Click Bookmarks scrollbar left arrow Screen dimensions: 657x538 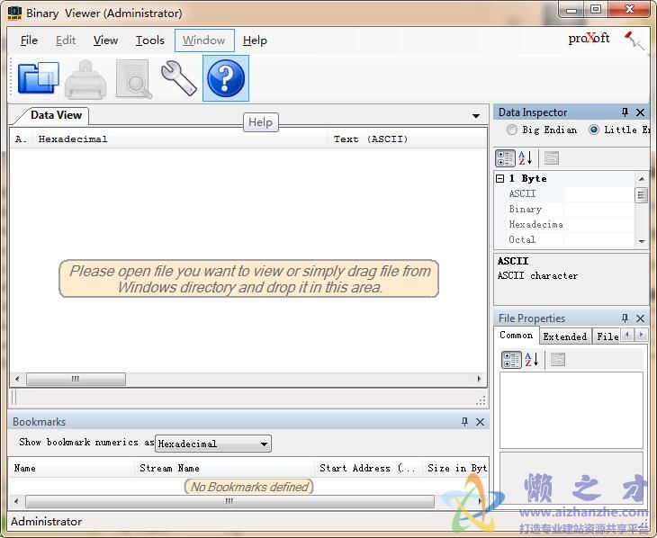[16, 501]
